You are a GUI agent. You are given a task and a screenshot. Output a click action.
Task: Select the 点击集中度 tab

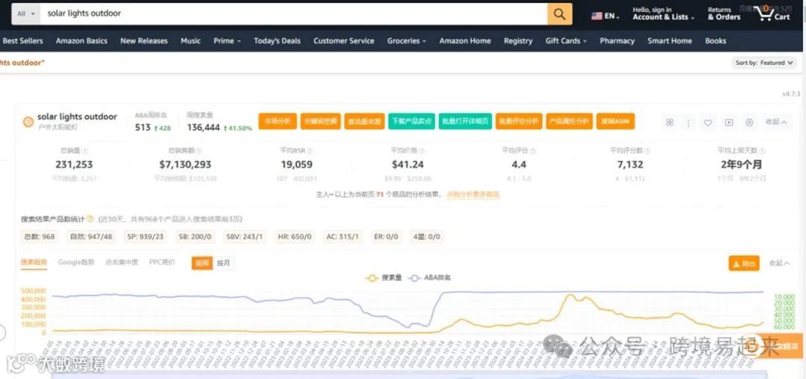pyautogui.click(x=122, y=262)
